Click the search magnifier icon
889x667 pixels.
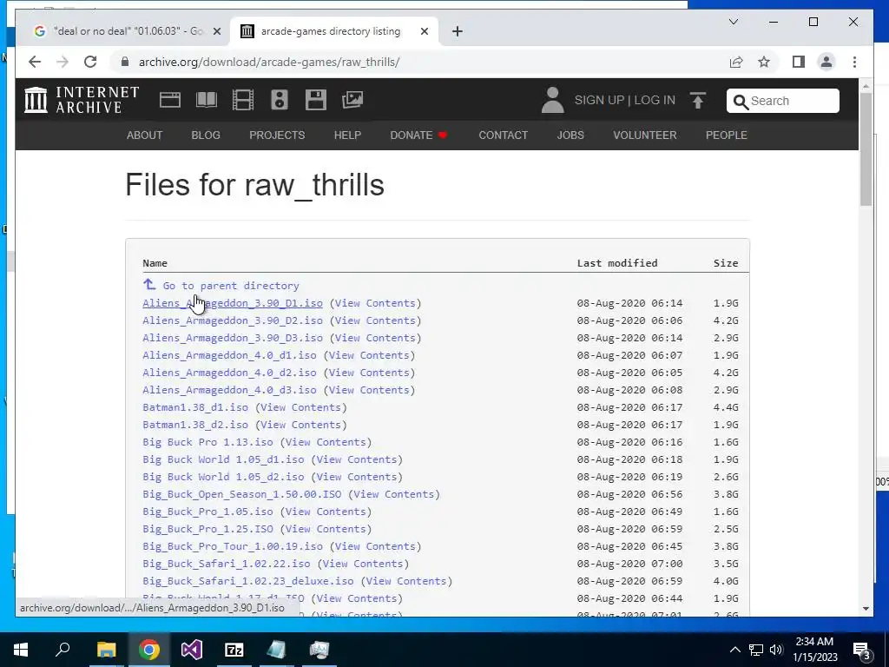pos(741,102)
